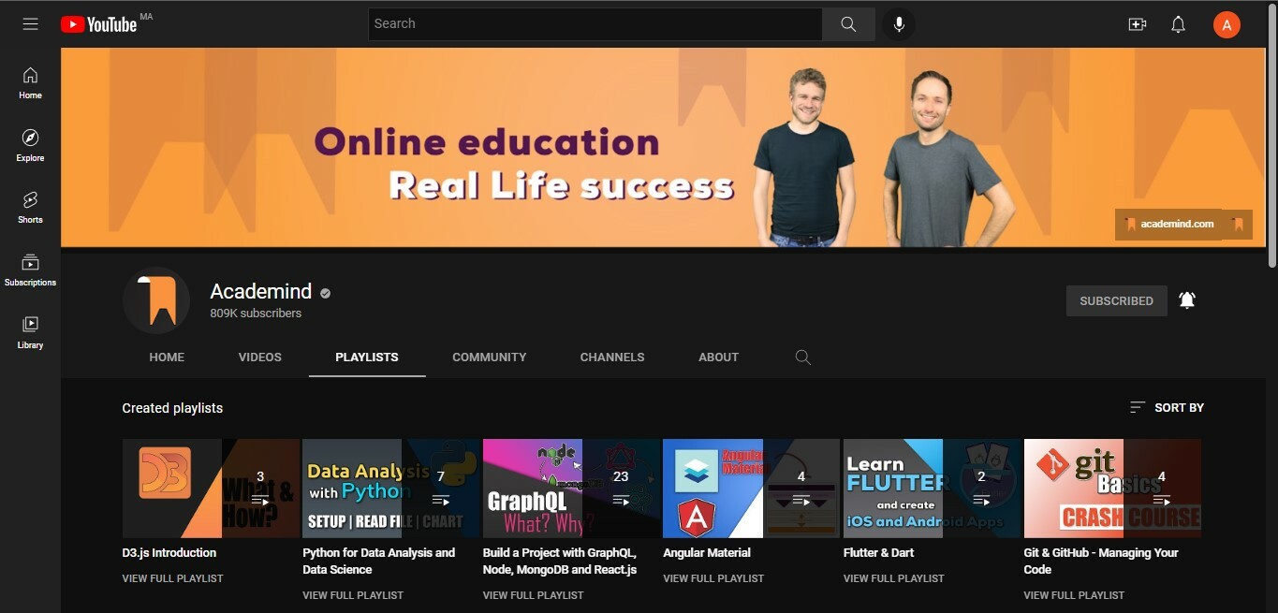Viewport: 1278px width, 613px height.
Task: Click the Angular Material playlist title
Action: (706, 552)
